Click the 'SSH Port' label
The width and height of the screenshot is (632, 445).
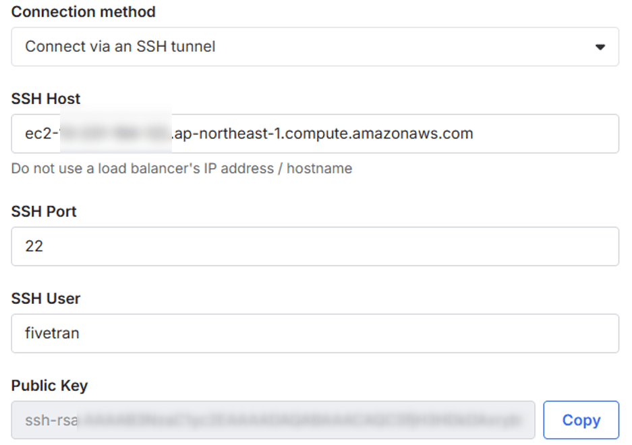tap(44, 211)
